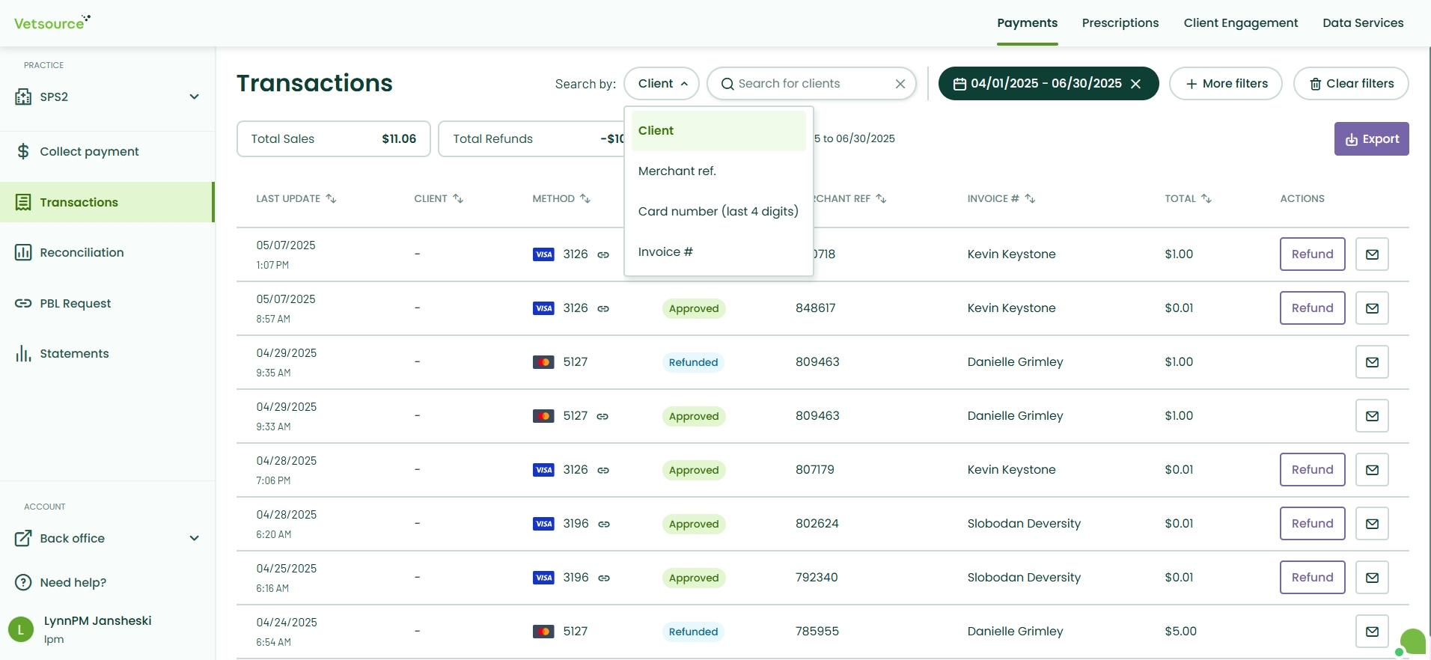This screenshot has height=660, width=1431.
Task: Open the More filters panel
Action: (x=1226, y=84)
